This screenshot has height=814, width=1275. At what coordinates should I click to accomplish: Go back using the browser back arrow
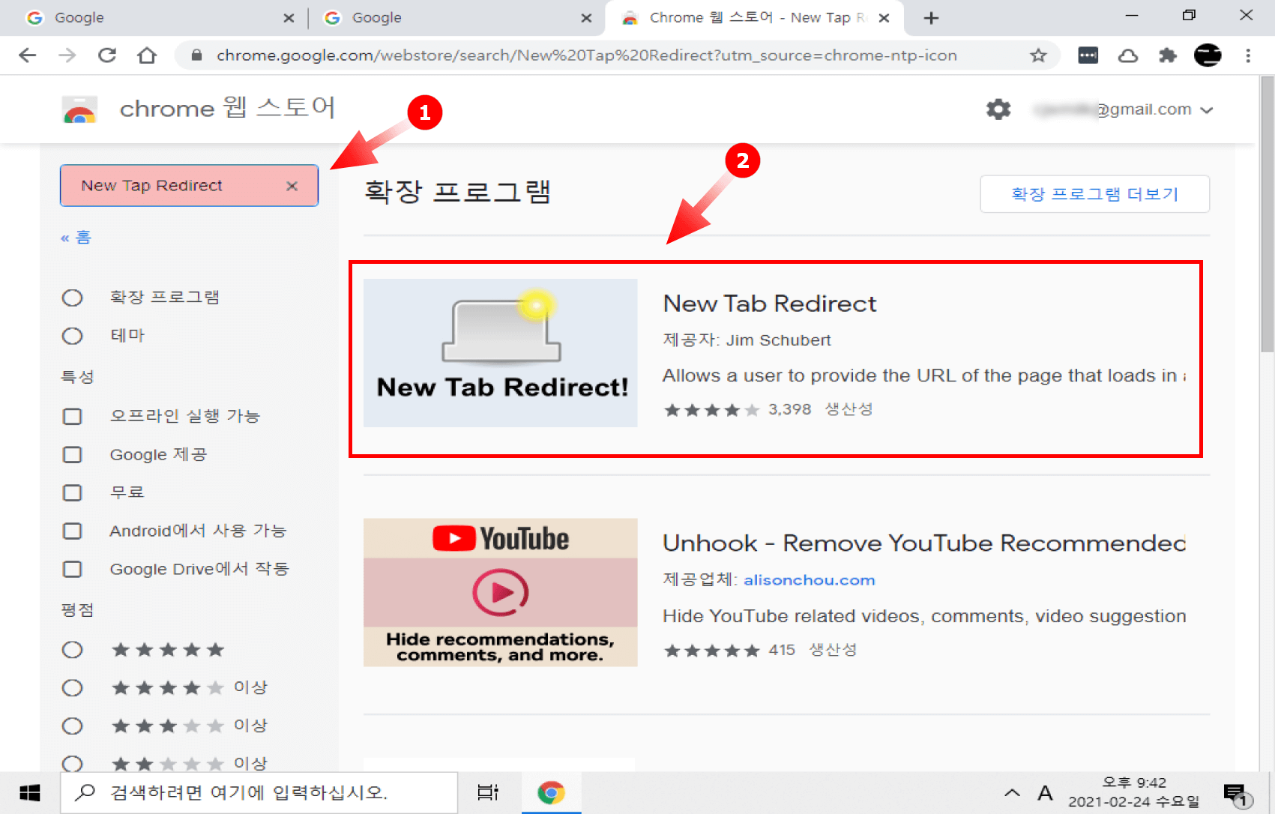(x=28, y=55)
